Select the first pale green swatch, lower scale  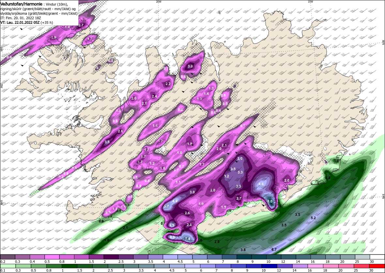[8, 266]
